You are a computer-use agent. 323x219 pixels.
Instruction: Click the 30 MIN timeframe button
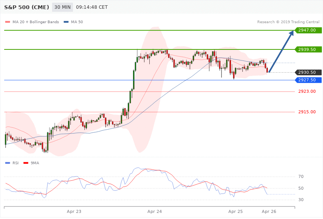[x=62, y=7]
